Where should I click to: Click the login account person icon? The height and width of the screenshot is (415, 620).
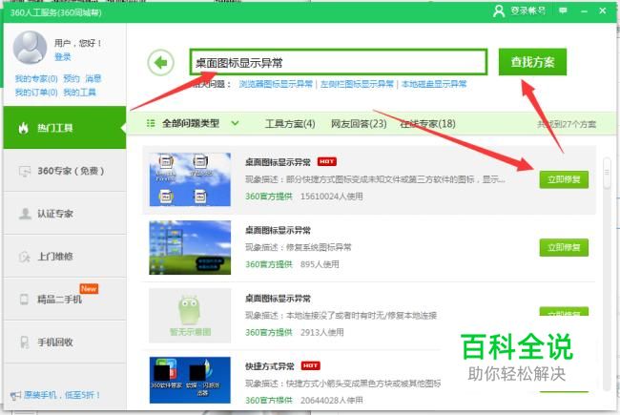pos(499,10)
